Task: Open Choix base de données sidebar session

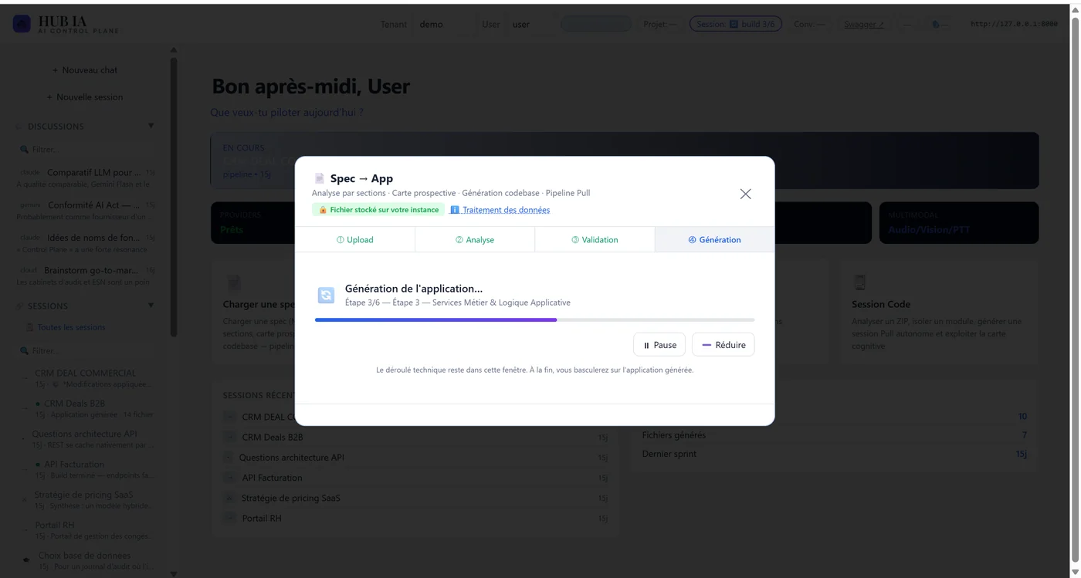Action: click(x=86, y=560)
